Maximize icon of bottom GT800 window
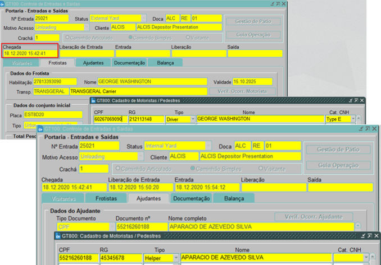The height and width of the screenshot is (265, 381). click(x=370, y=236)
